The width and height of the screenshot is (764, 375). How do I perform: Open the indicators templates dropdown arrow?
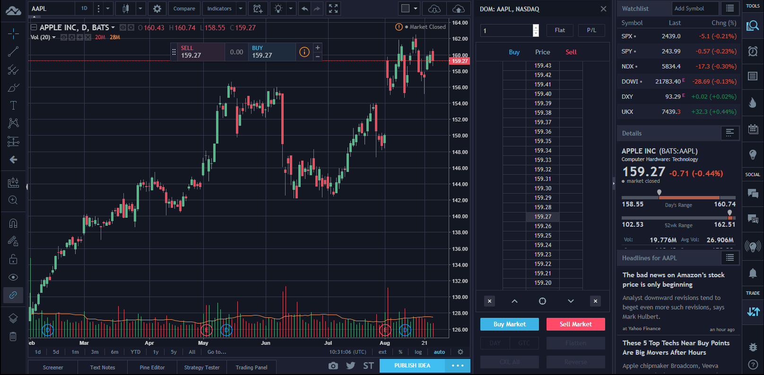click(x=241, y=9)
